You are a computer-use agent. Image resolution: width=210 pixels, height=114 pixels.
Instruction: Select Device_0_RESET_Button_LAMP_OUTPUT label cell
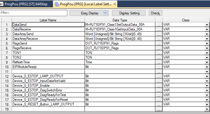tap(48, 104)
